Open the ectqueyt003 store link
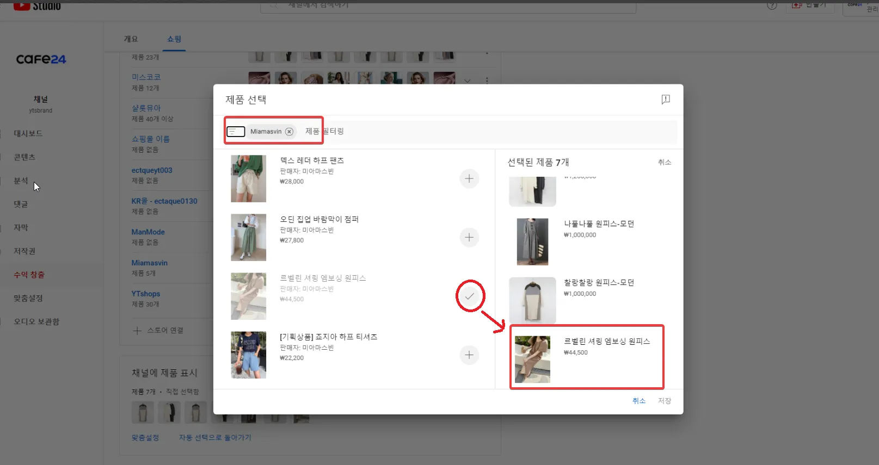This screenshot has width=879, height=465. click(x=152, y=170)
